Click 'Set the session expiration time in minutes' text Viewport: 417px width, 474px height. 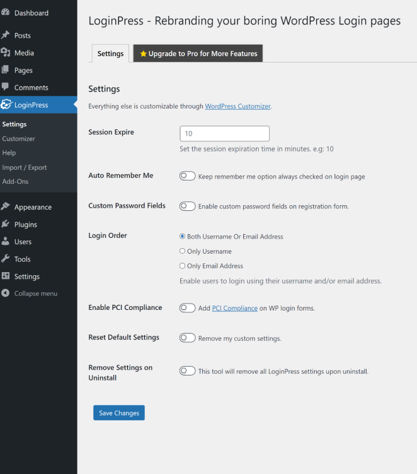(x=256, y=149)
